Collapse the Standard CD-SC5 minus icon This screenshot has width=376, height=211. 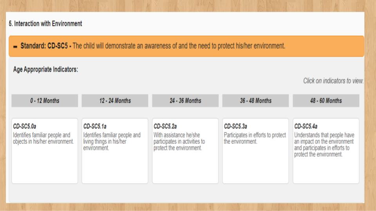tap(15, 46)
